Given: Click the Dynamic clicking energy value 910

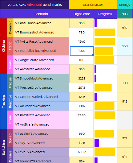Looking at the screenshot, I should (x=125, y=28).
